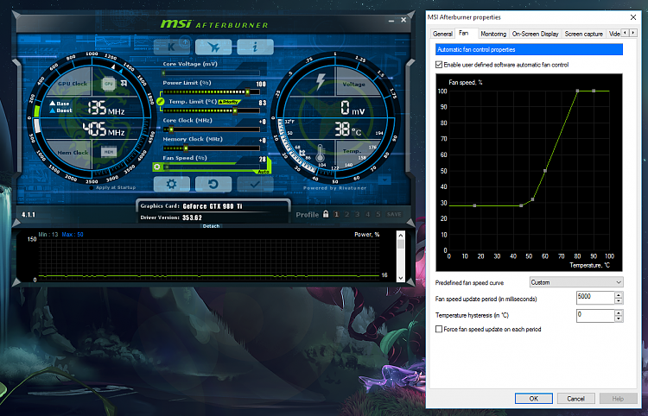
Task: Click the link icon joining Power and Temp limits
Action: coord(161,101)
